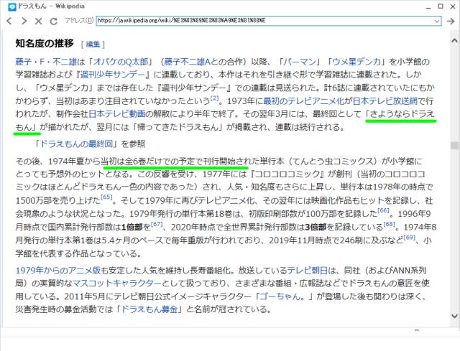Screen dimensions: 460x351
Task: Open the ウメ星デンカ link
Action: coord(356,62)
